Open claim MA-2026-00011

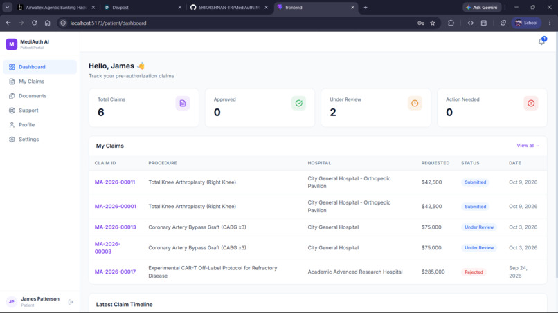click(x=115, y=182)
